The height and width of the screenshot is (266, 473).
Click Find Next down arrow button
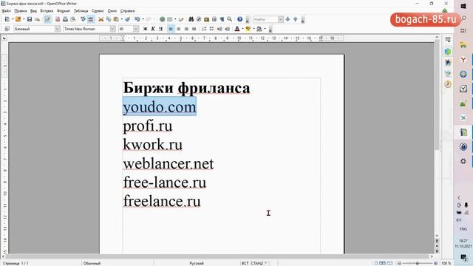(x=287, y=19)
